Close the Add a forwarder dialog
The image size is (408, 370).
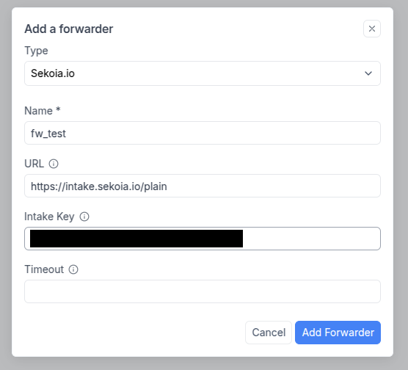(372, 29)
